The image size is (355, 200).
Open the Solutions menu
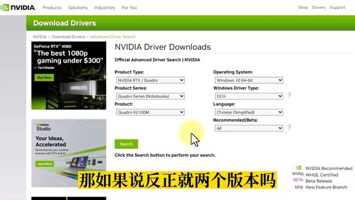78,7
